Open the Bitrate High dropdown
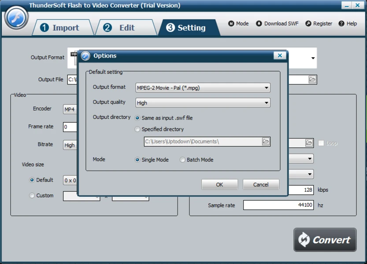The height and width of the screenshot is (264, 367). (x=70, y=145)
